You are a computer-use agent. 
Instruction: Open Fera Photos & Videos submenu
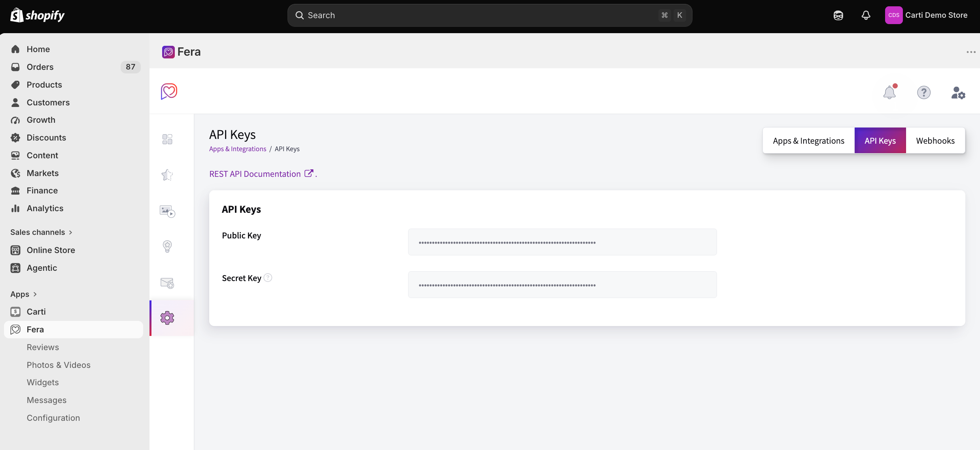click(59, 365)
